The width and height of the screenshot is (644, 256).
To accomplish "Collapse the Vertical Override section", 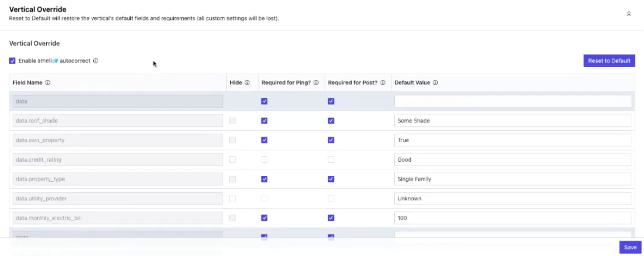I will (629, 13).
